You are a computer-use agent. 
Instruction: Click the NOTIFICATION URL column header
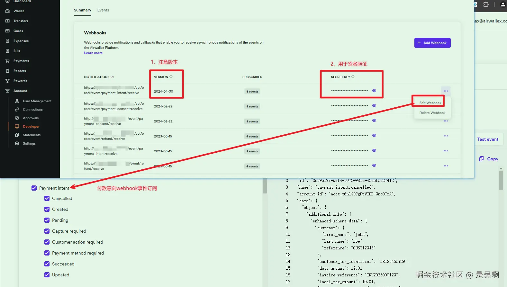[x=99, y=77]
